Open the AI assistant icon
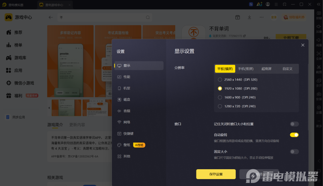 click(x=259, y=4)
